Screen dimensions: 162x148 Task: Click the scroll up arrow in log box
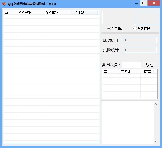[156, 104]
